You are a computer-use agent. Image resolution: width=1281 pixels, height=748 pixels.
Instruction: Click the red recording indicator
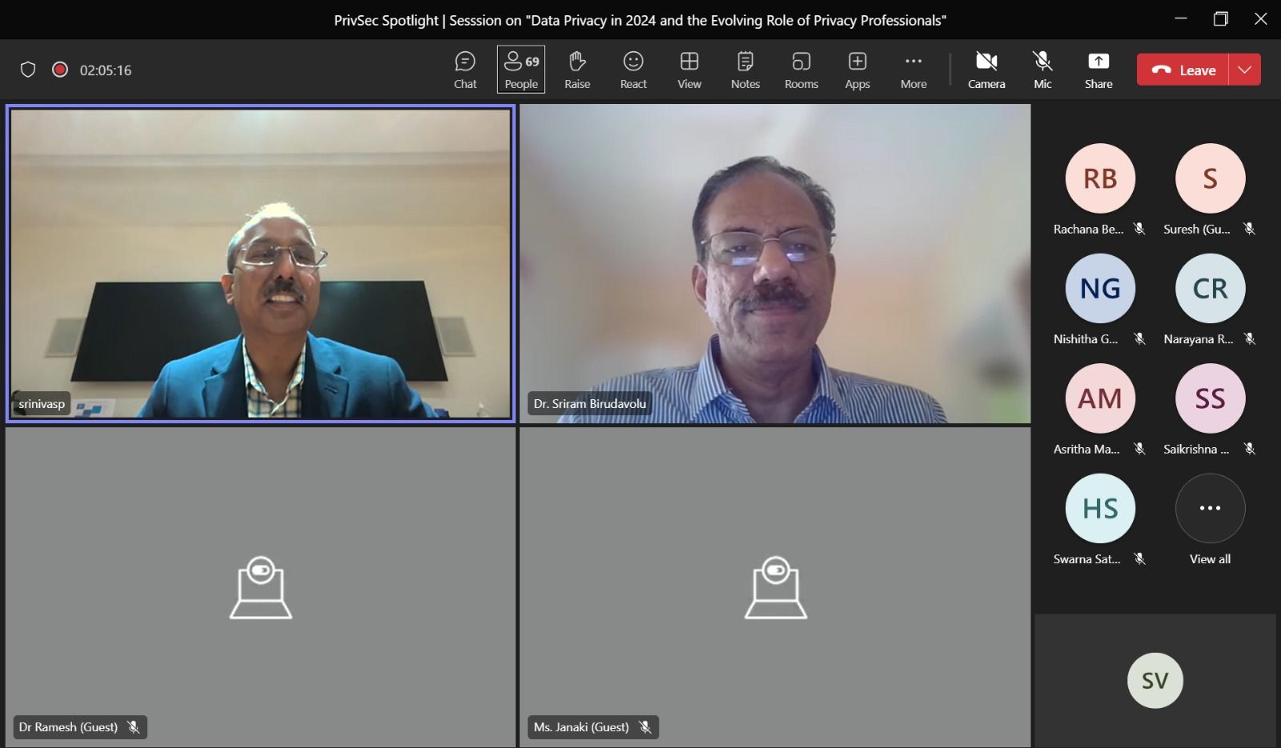60,70
